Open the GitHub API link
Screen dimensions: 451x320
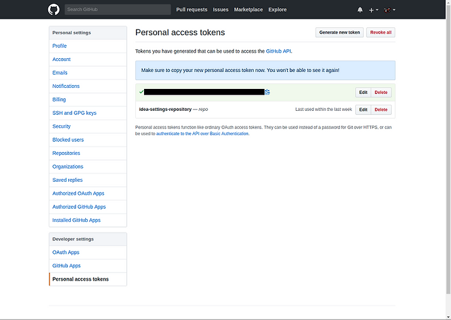278,51
